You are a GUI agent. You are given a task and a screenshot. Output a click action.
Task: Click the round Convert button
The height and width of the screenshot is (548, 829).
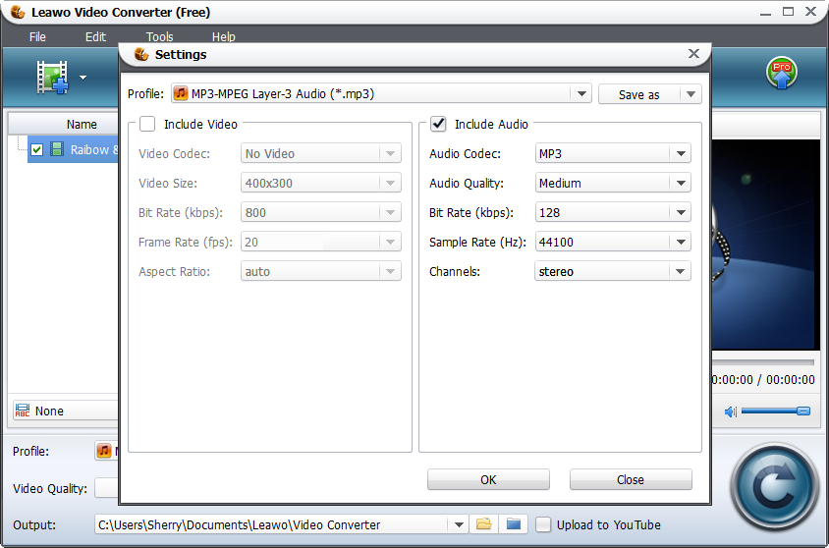coord(775,487)
